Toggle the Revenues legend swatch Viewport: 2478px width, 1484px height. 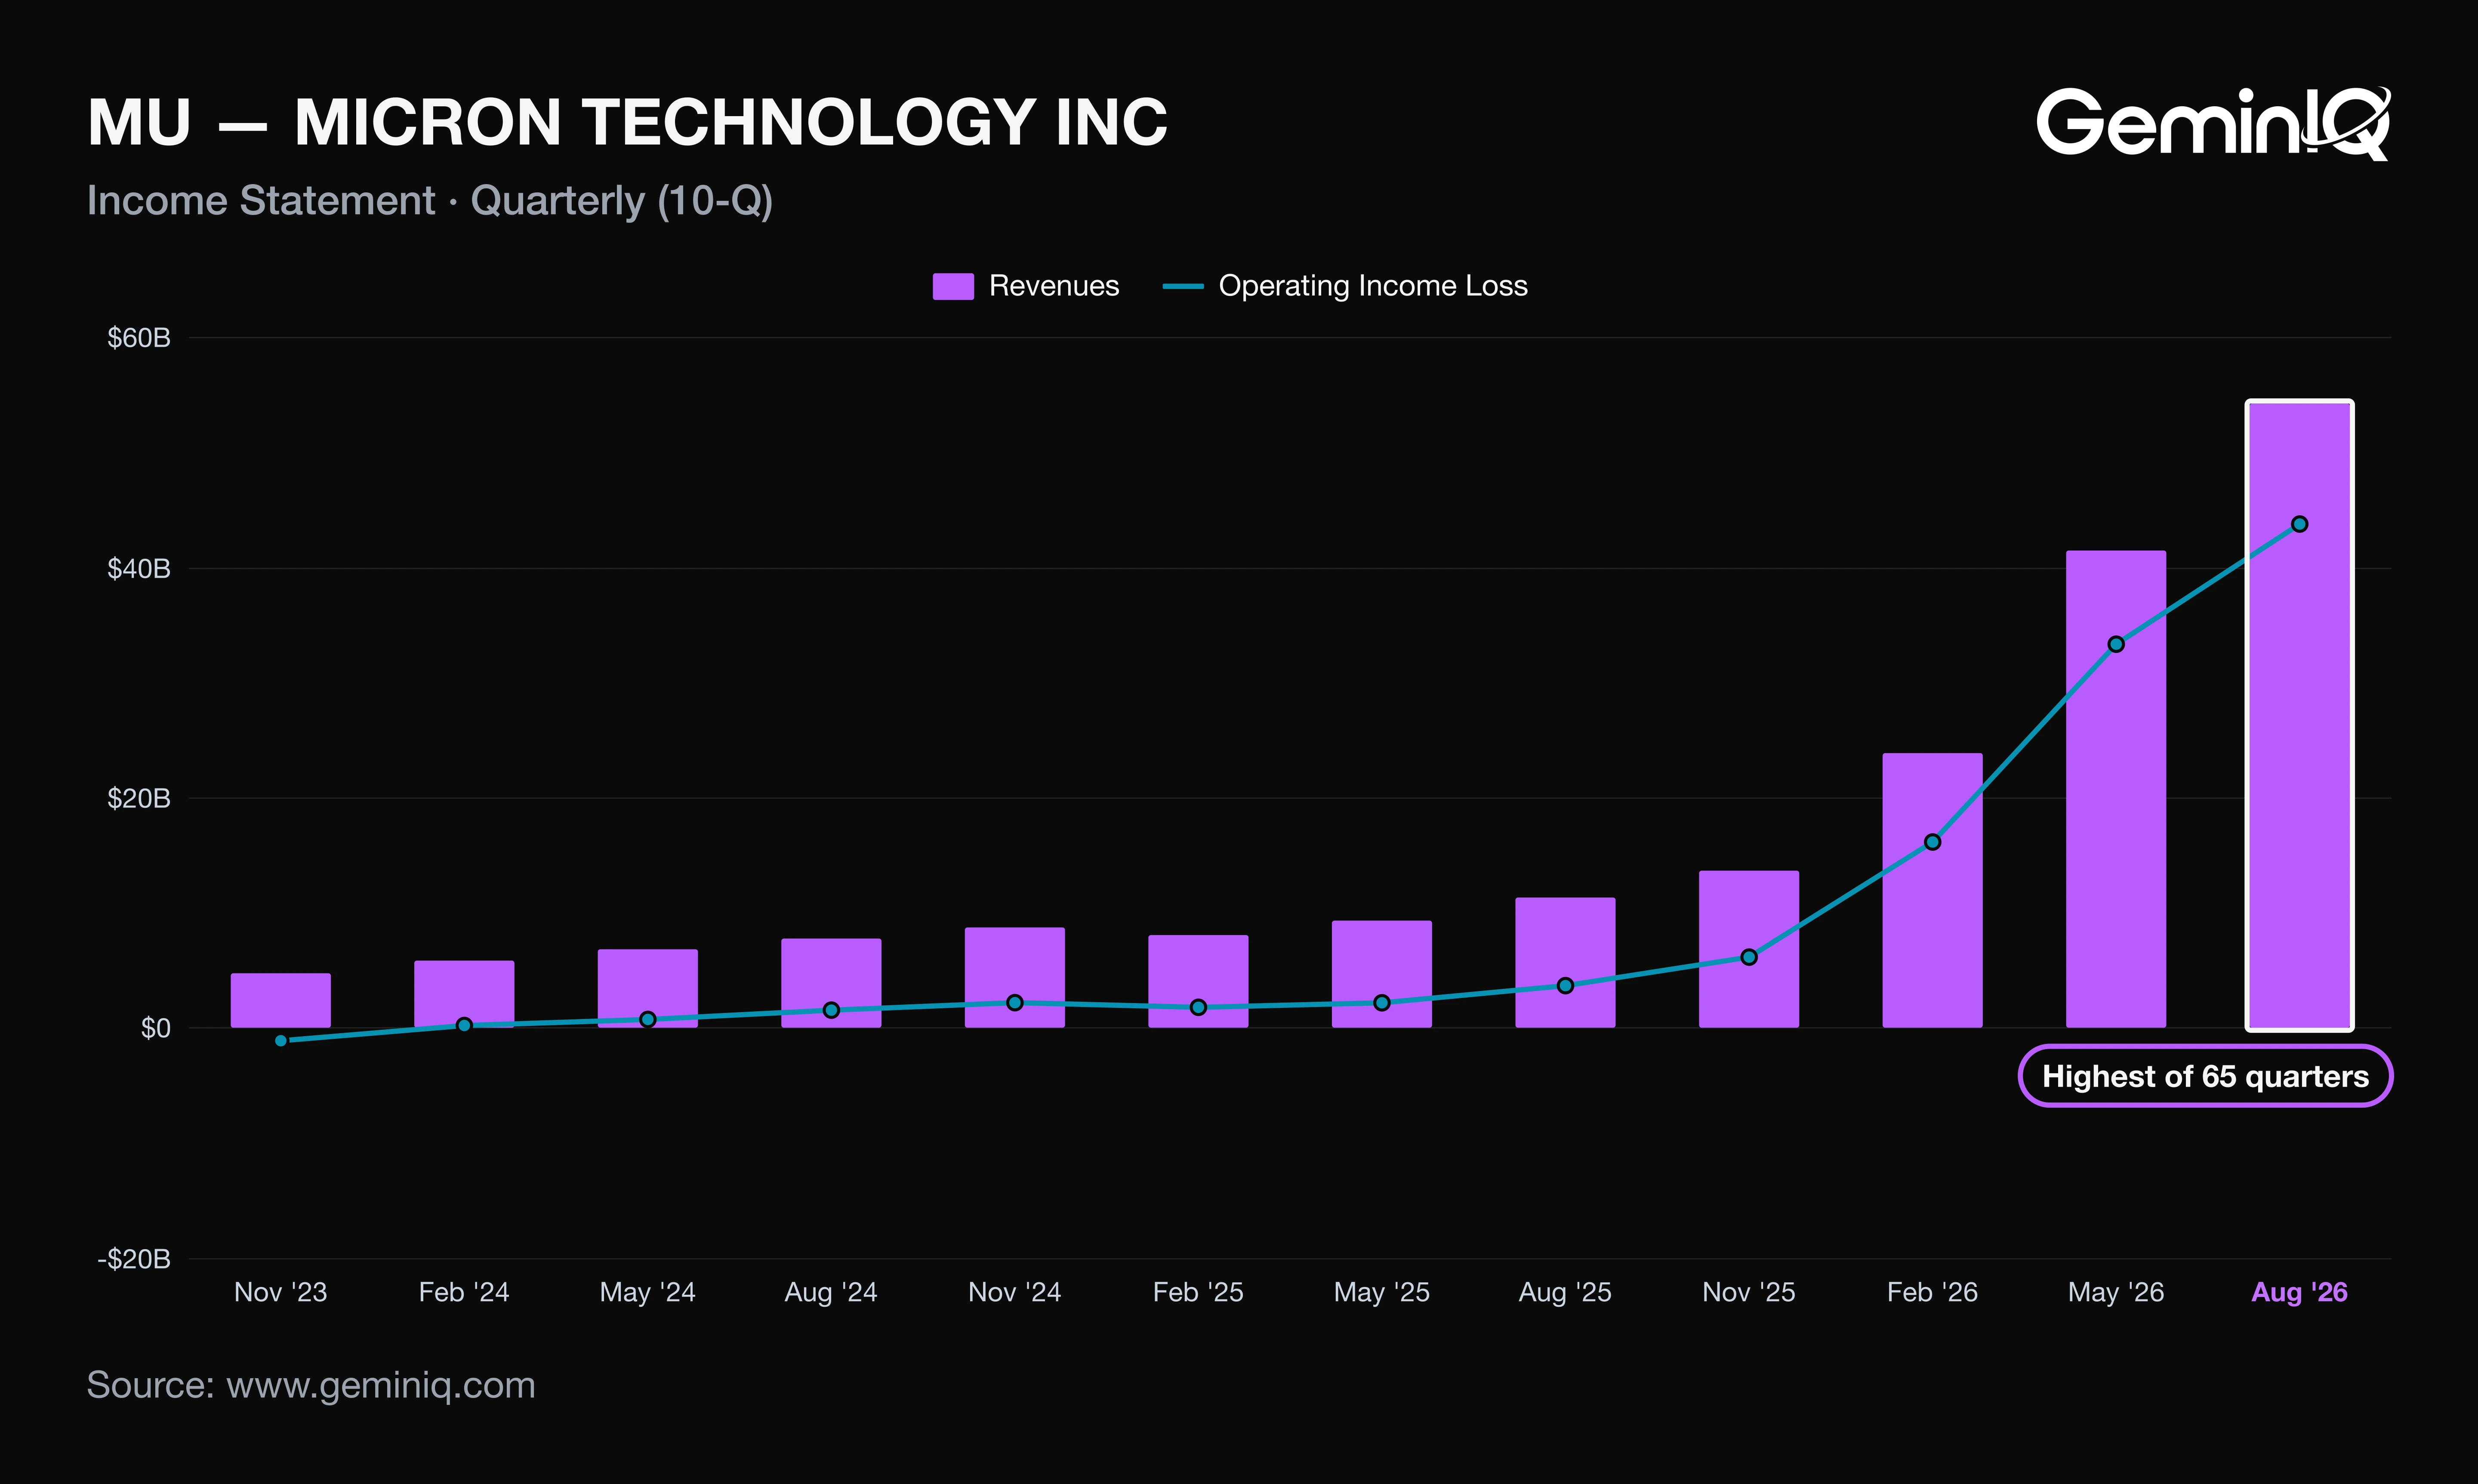click(953, 286)
